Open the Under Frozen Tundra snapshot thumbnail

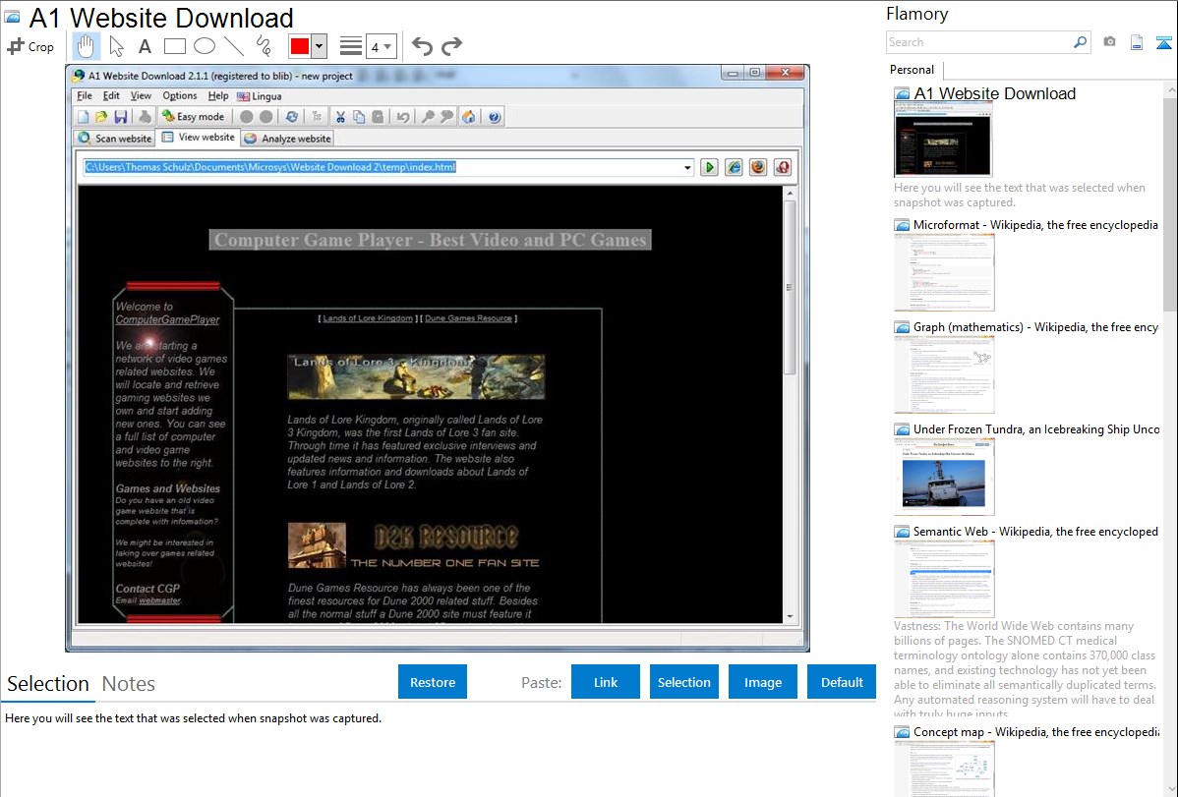pyautogui.click(x=944, y=477)
